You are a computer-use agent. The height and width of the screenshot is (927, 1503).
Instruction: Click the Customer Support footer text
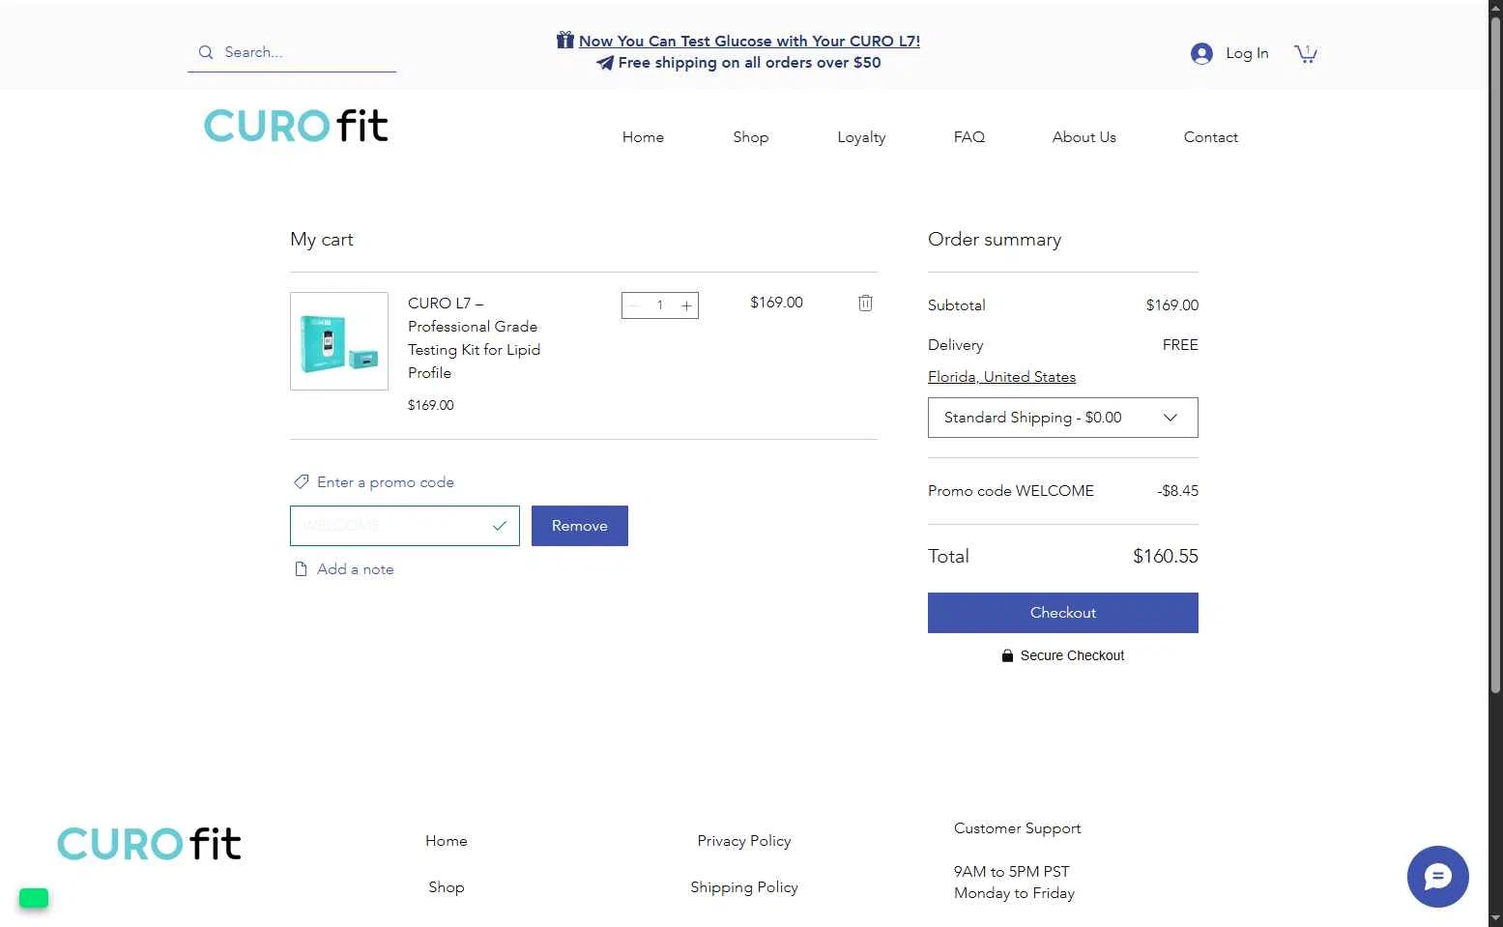pyautogui.click(x=1018, y=828)
